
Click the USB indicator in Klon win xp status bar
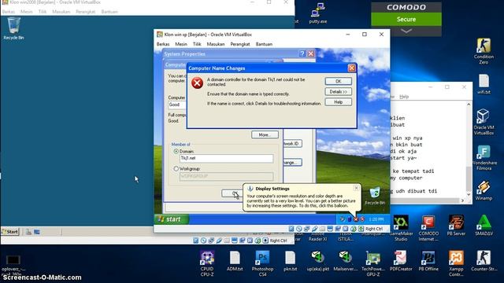click(x=314, y=229)
